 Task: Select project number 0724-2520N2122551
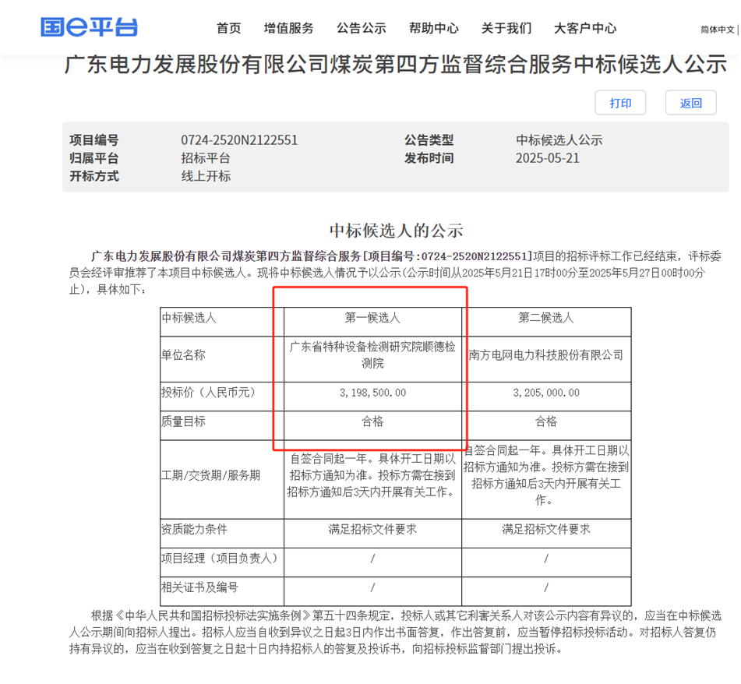point(239,140)
